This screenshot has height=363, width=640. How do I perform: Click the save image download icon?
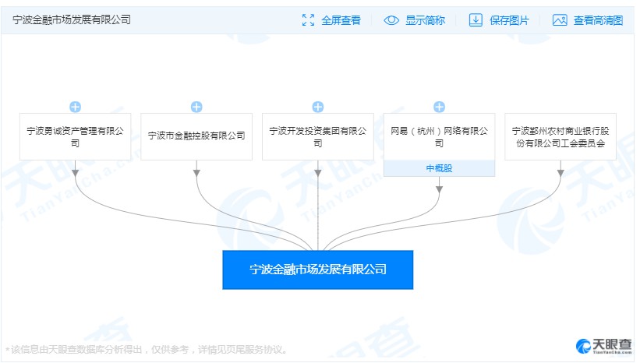[x=476, y=20]
